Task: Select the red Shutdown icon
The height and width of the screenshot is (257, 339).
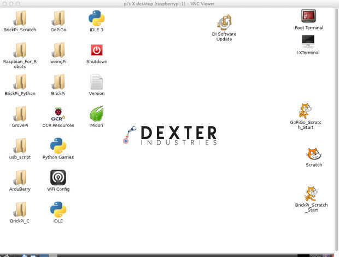Action: coord(96,50)
